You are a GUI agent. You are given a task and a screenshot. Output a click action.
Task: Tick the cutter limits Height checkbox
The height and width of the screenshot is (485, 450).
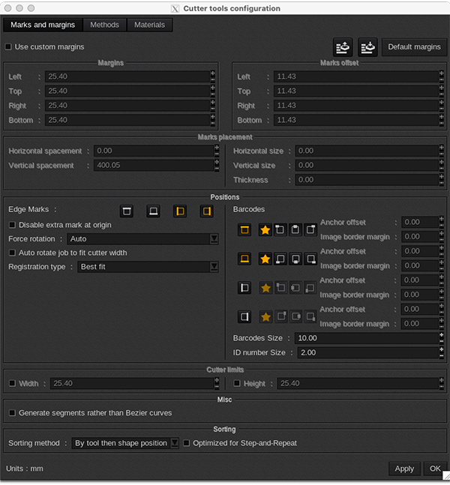coord(237,383)
